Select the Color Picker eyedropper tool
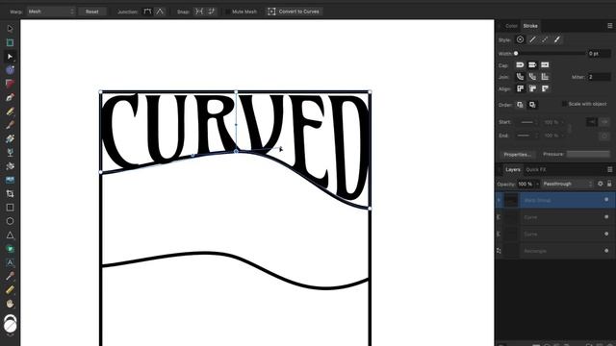 [10, 276]
